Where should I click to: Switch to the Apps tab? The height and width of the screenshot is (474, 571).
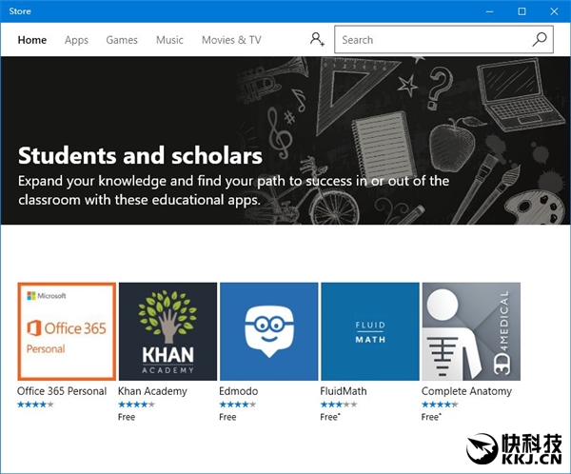[x=76, y=40]
